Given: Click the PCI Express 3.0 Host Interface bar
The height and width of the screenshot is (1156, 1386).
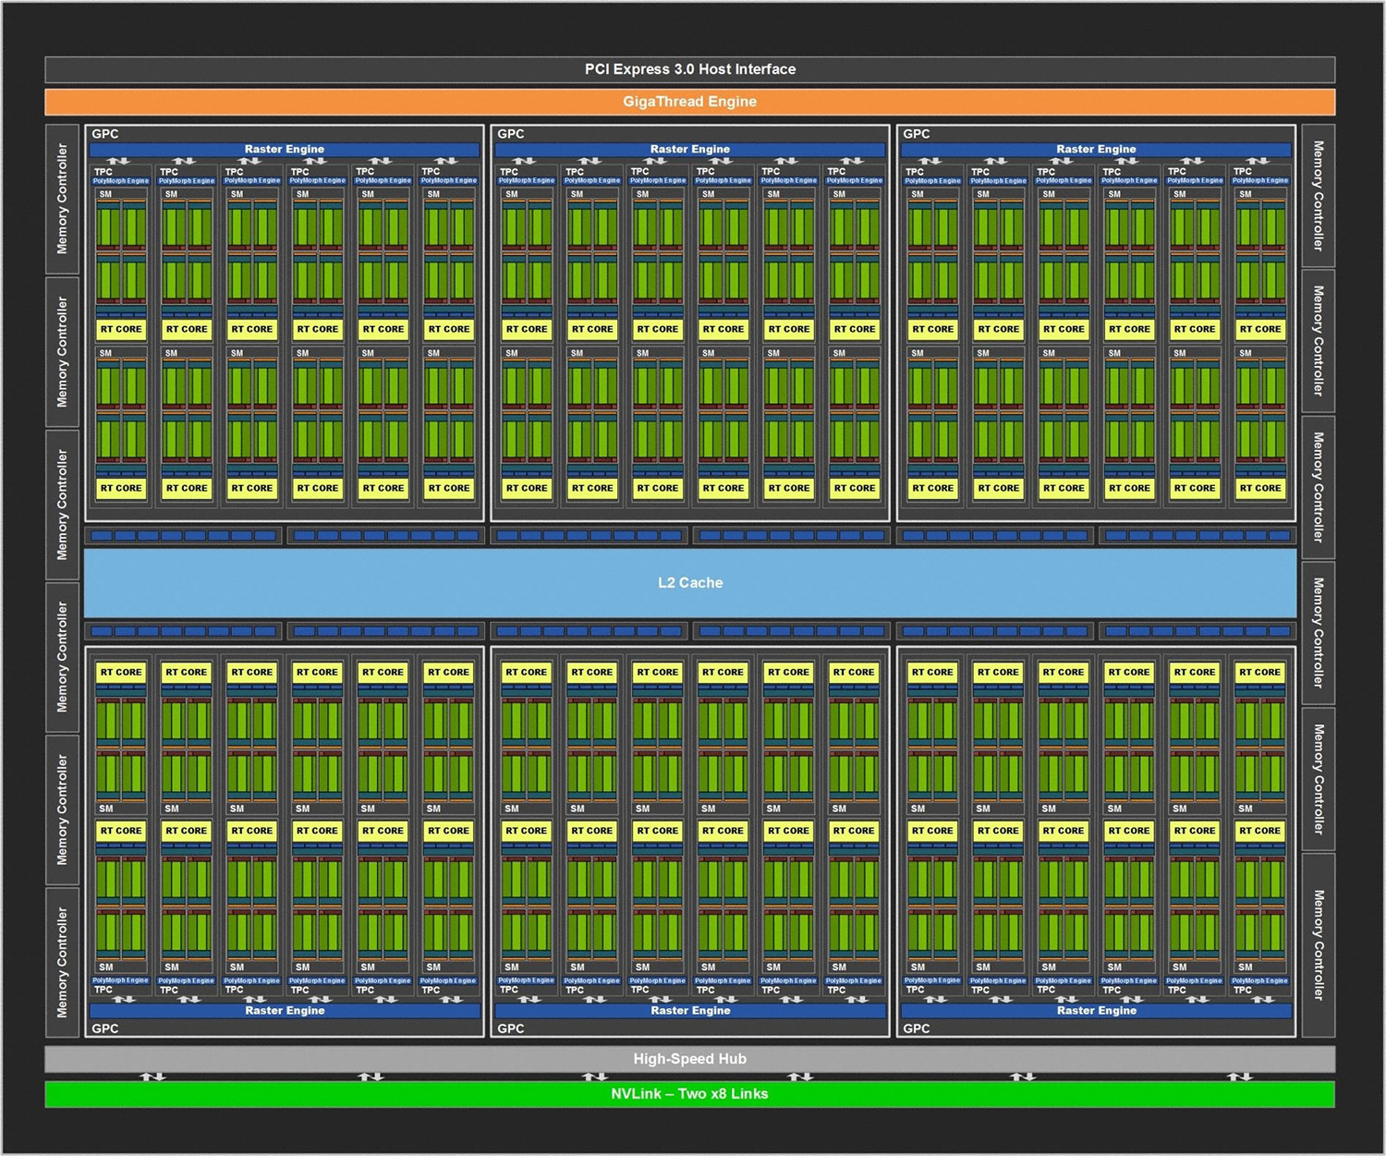Looking at the screenshot, I should click(x=689, y=69).
